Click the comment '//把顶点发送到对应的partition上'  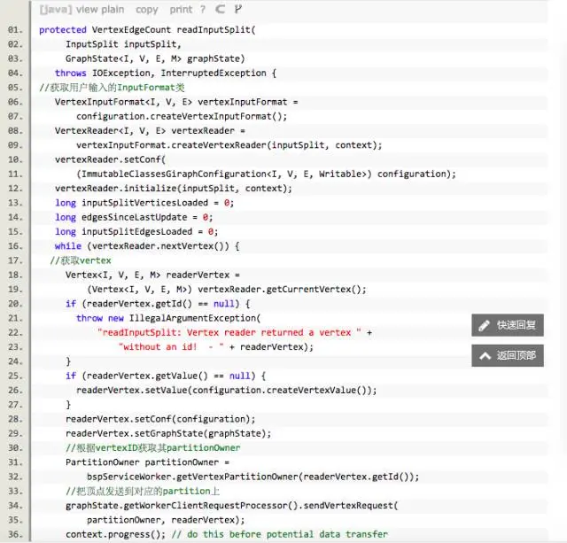(143, 492)
